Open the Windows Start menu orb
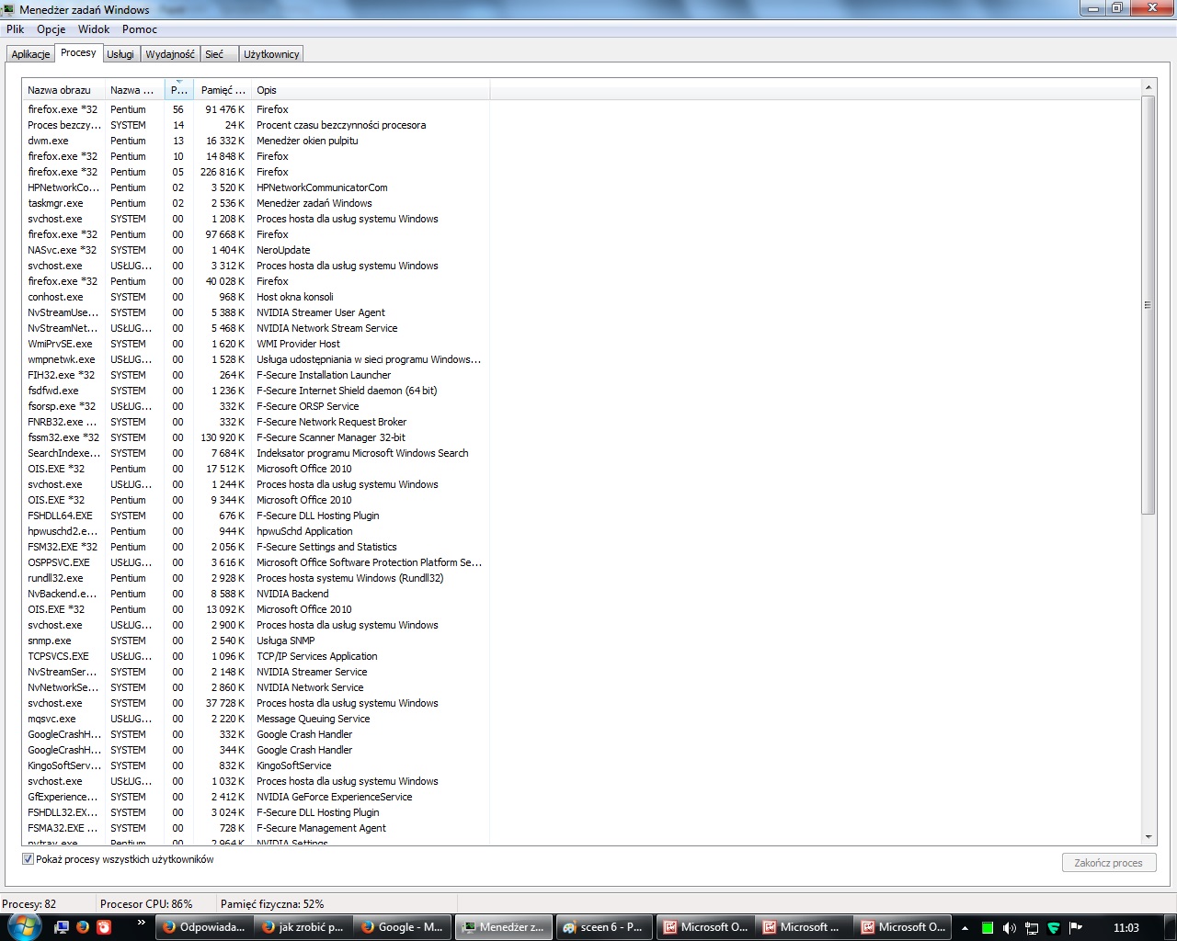The height and width of the screenshot is (941, 1177). point(24,927)
